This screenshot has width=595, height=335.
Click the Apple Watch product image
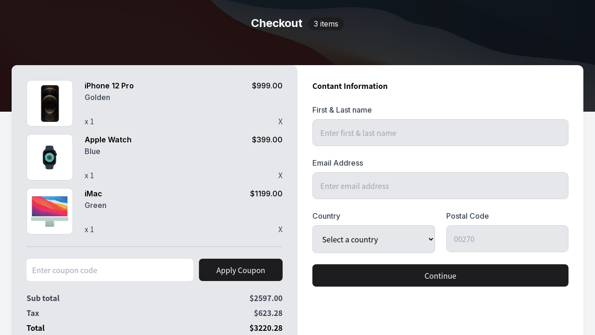pyautogui.click(x=50, y=157)
